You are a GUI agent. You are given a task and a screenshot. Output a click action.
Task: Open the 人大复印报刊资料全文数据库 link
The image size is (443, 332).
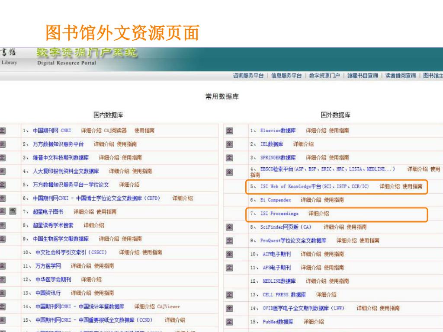pyautogui.click(x=66, y=171)
